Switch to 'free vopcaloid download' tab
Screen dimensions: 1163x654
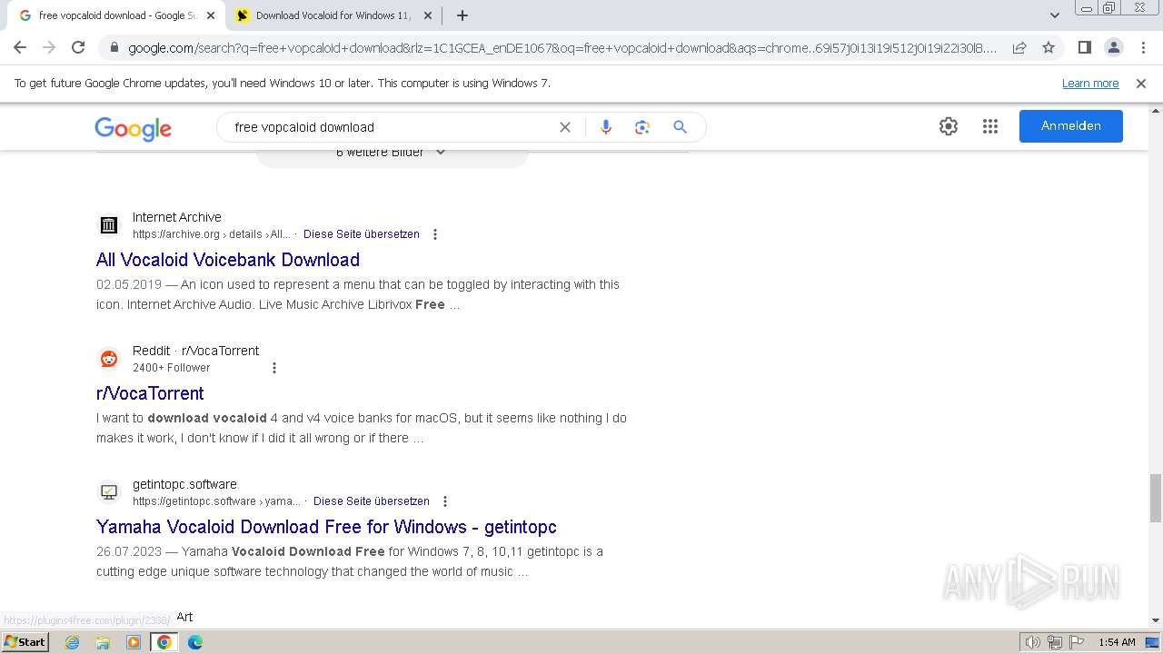click(x=116, y=15)
